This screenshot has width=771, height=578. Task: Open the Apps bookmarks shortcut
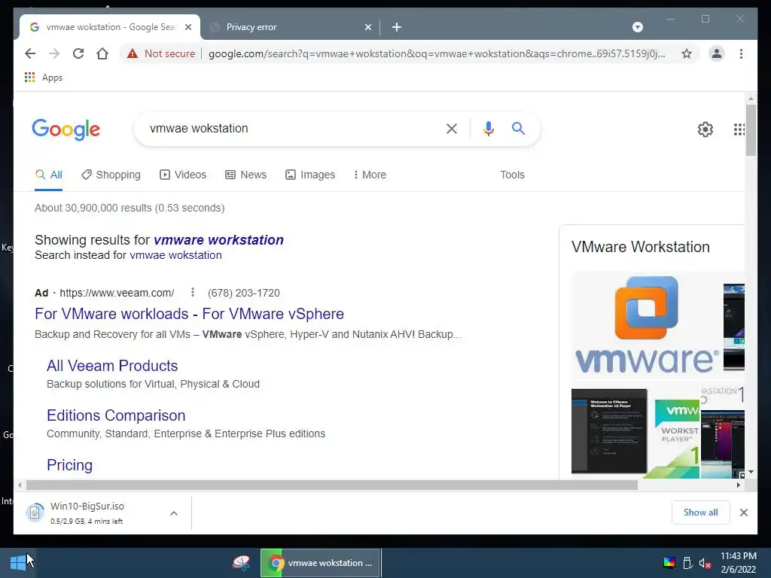tap(43, 78)
